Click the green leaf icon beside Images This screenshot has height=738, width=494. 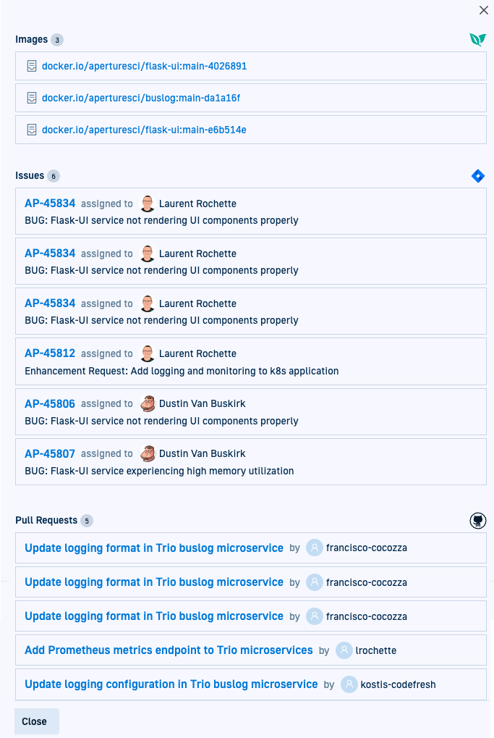click(x=477, y=40)
